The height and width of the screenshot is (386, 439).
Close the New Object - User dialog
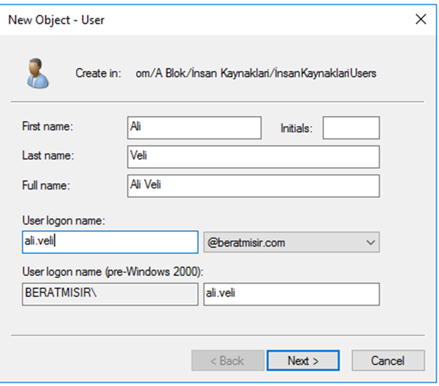pyautogui.click(x=420, y=20)
